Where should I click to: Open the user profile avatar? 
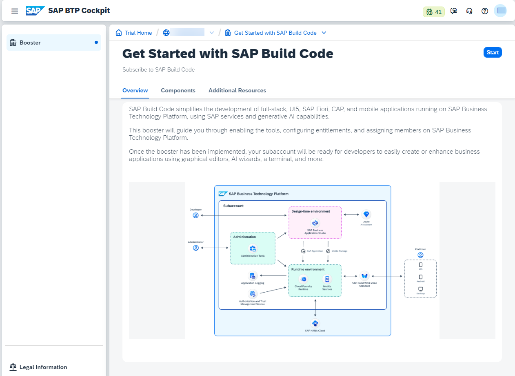point(500,11)
